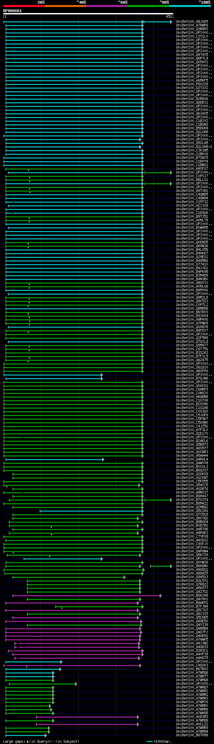Click the BP086661 query name

[x=12, y=11]
